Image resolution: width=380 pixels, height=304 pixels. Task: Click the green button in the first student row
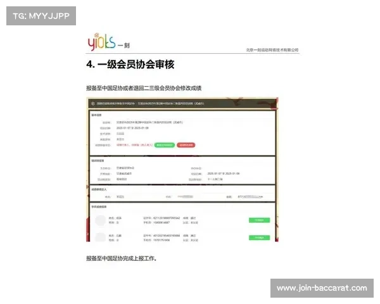pos(259,220)
